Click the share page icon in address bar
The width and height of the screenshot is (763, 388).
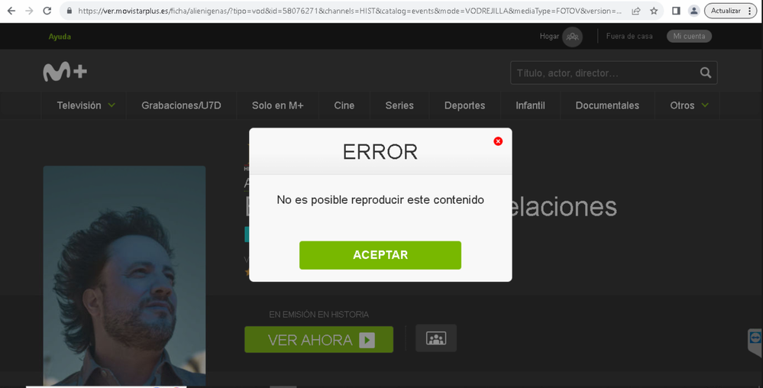click(x=635, y=11)
